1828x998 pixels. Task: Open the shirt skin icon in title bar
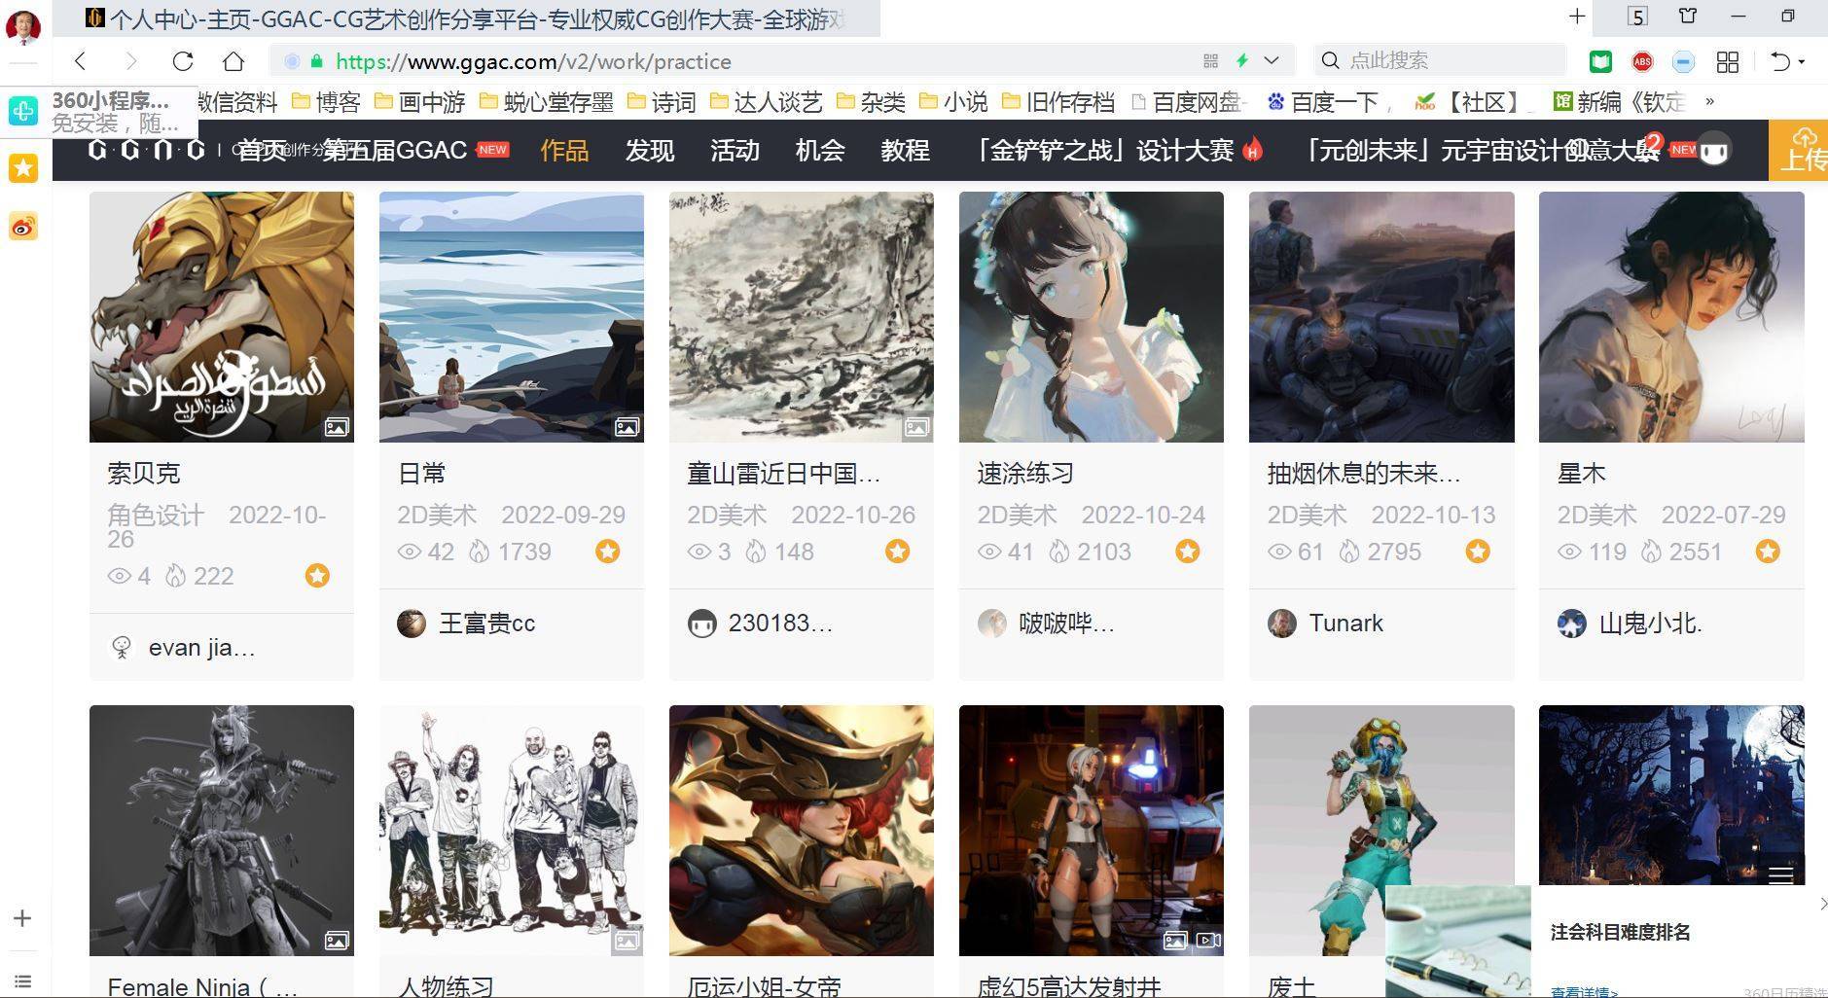click(1688, 17)
